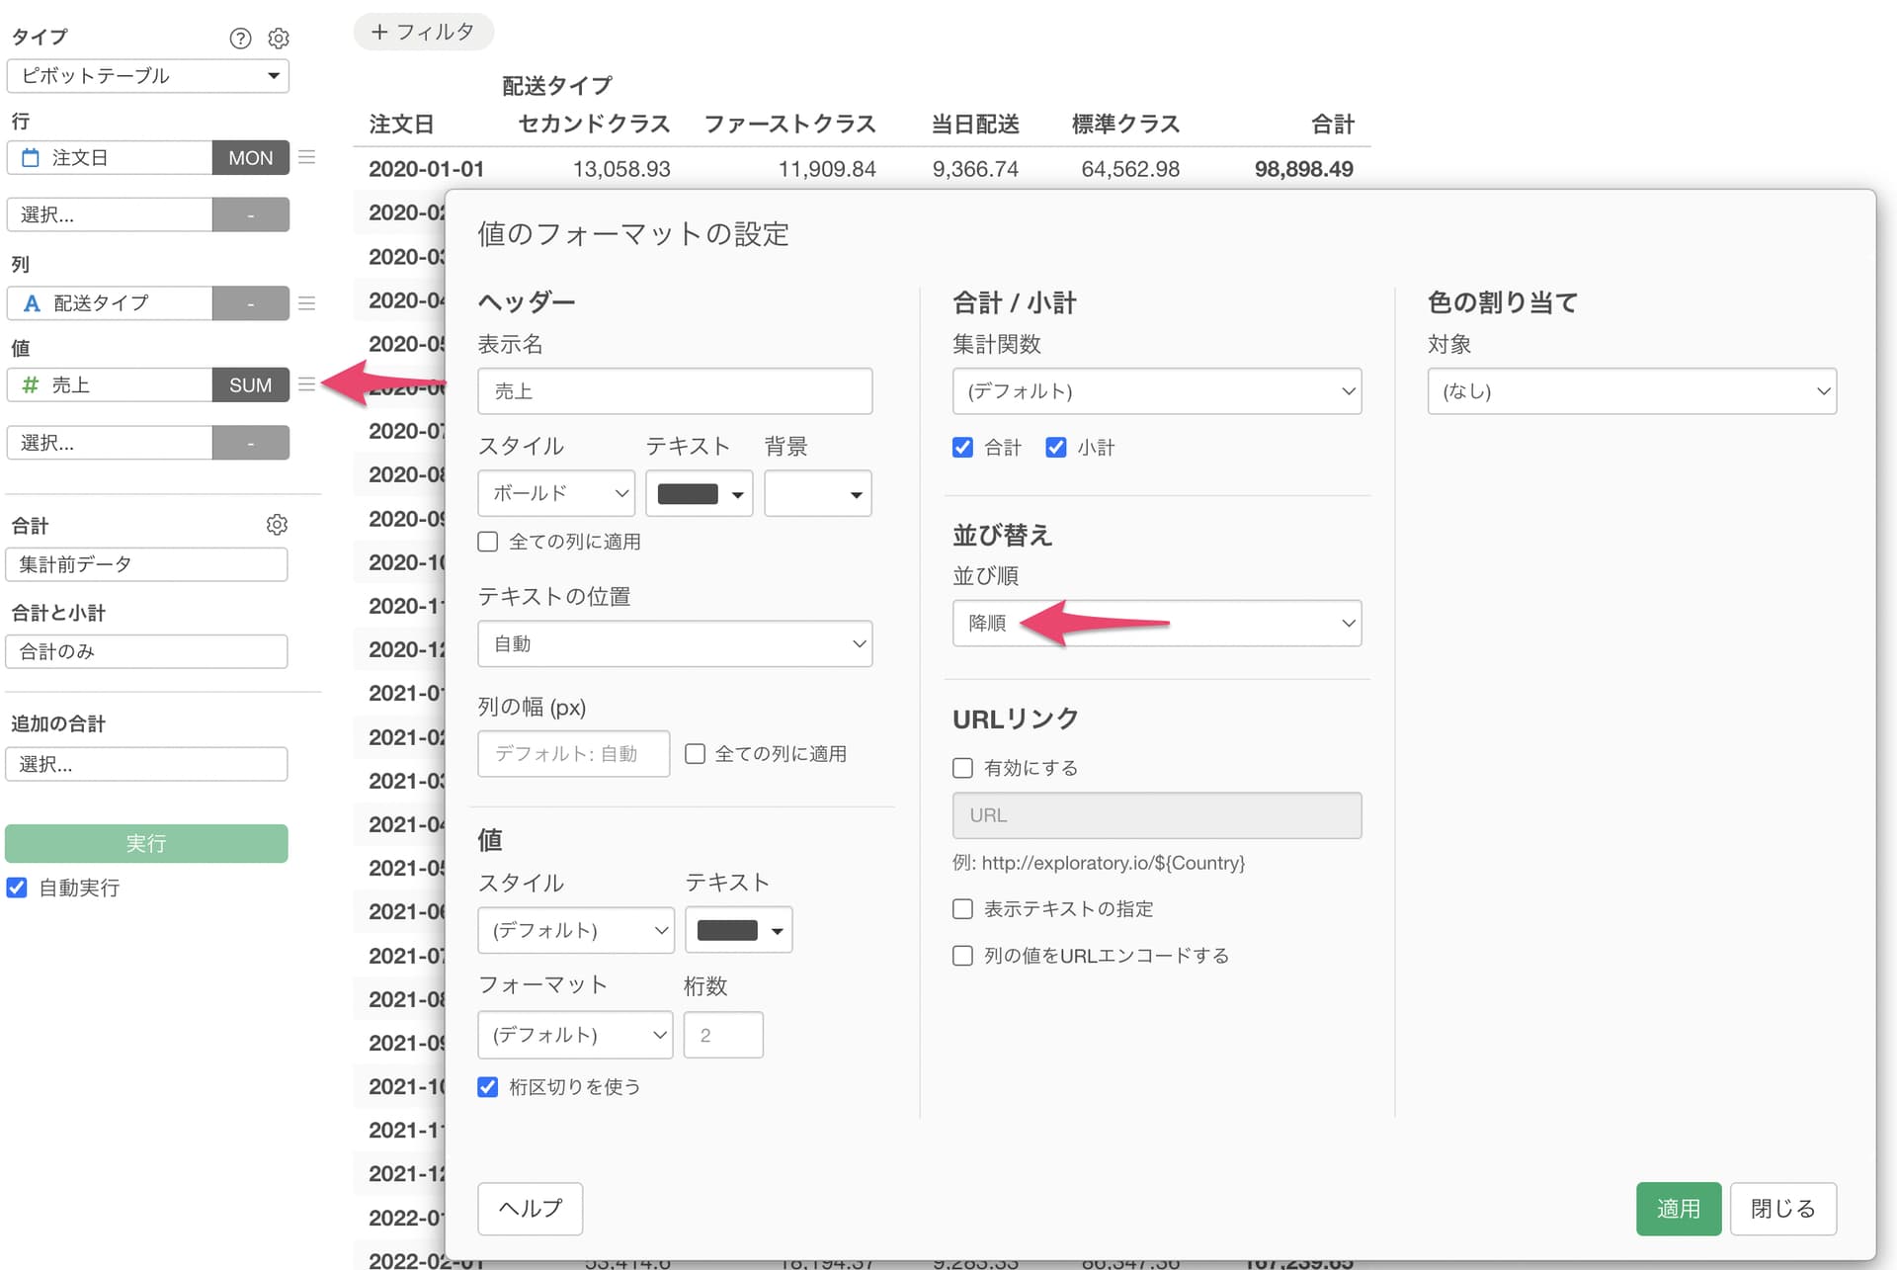Open the menu icon beside 売上 SUM
This screenshot has width=1897, height=1270.
pos(307,384)
